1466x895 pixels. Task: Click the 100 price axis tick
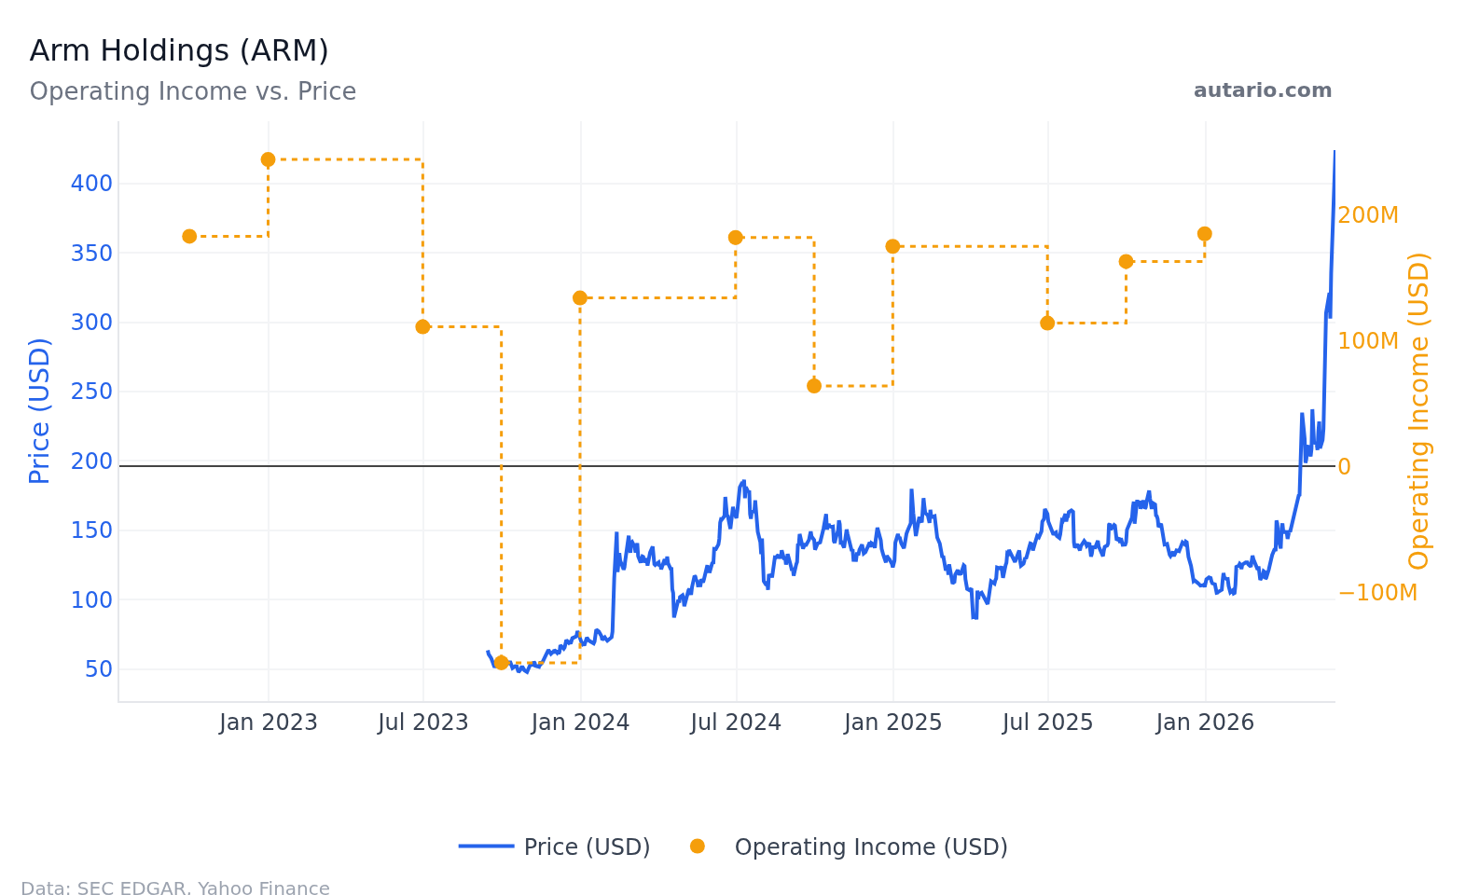click(x=91, y=600)
